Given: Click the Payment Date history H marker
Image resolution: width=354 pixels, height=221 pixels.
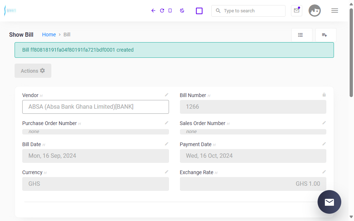Looking at the screenshot, I should point(215,145).
